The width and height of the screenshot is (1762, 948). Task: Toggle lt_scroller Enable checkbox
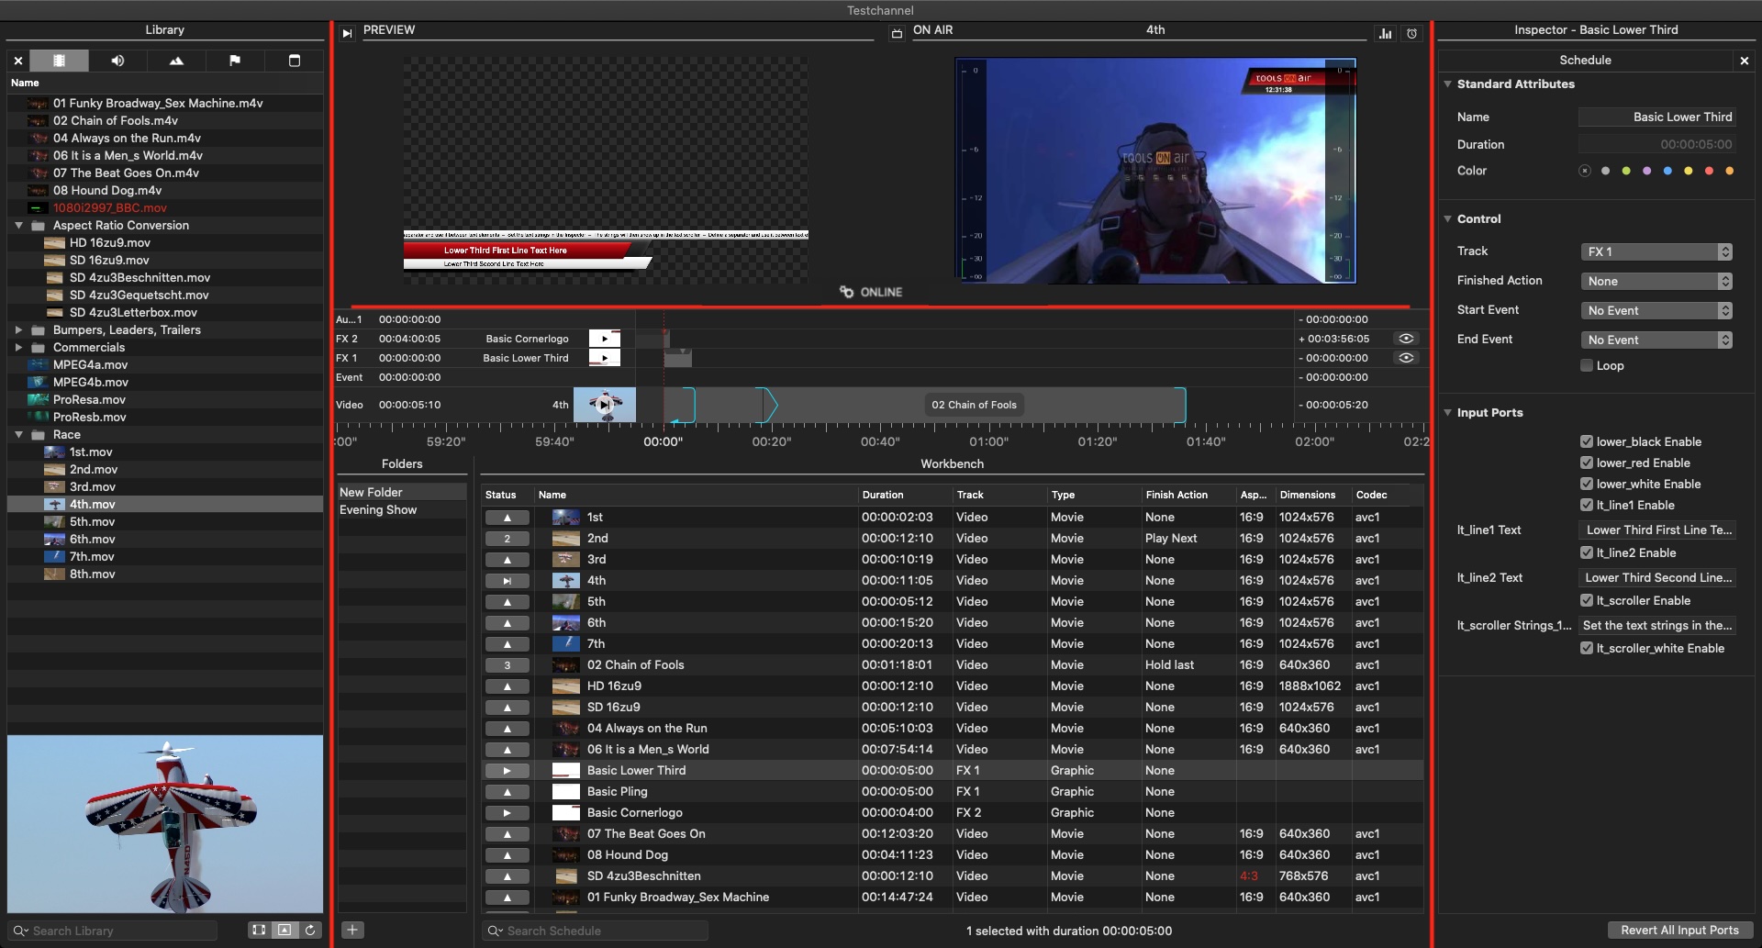pos(1586,600)
